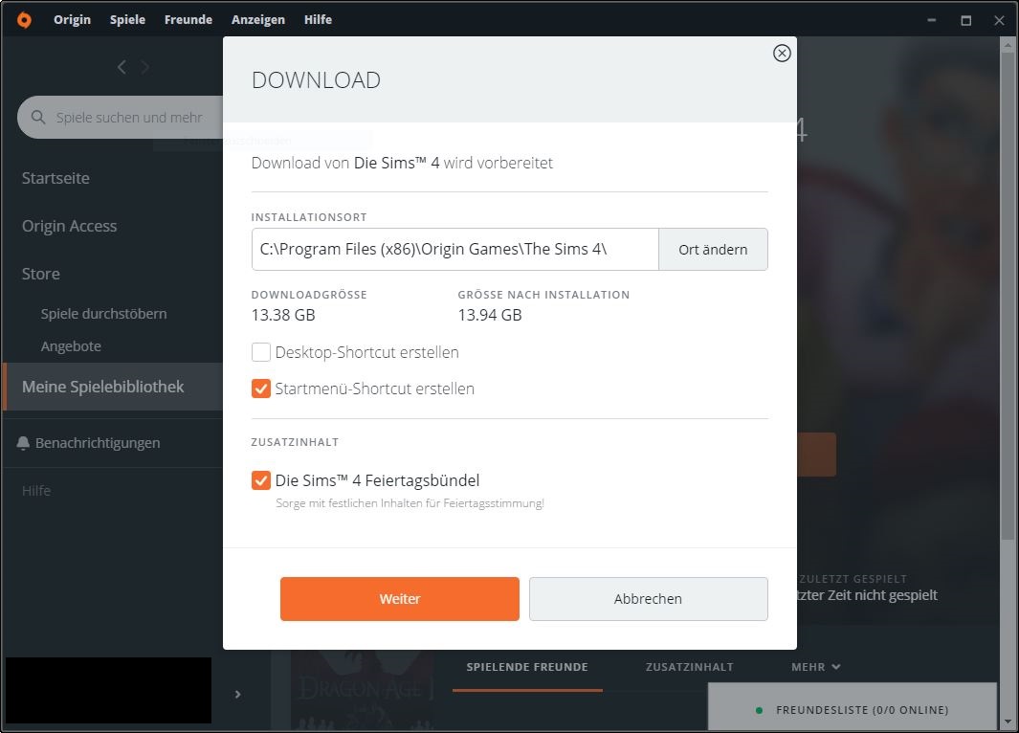Screen dimensions: 1019x733
Task: Click Dragon Age game thumbnail
Action: click(364, 690)
